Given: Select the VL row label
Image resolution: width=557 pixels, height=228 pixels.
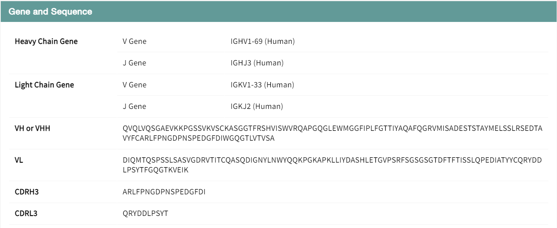Looking at the screenshot, I should [x=19, y=160].
